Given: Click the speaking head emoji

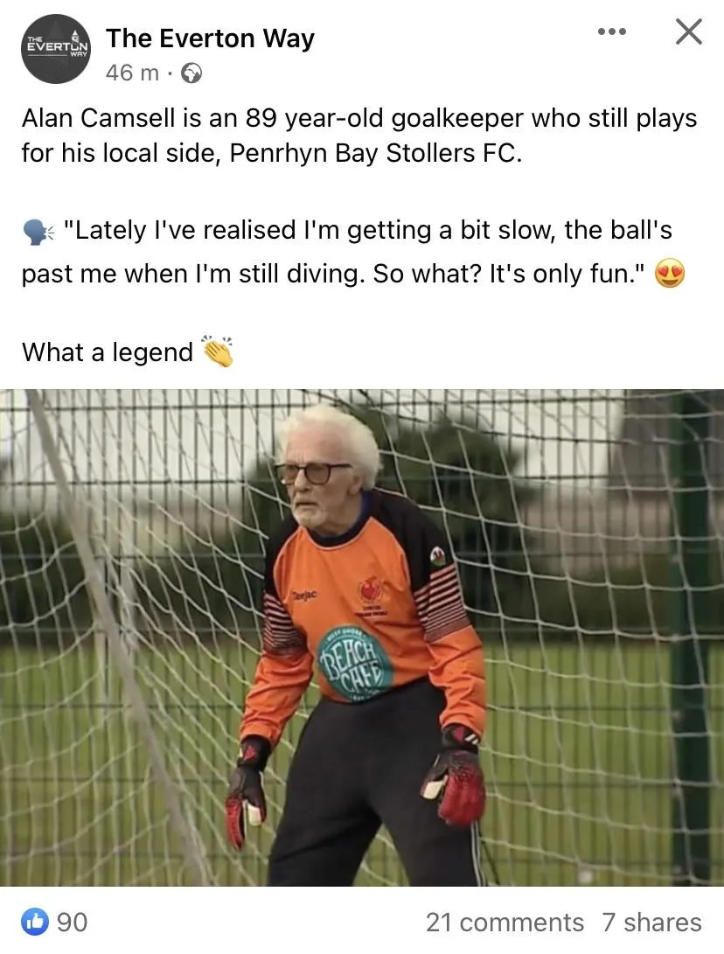Looking at the screenshot, I should point(38,231).
